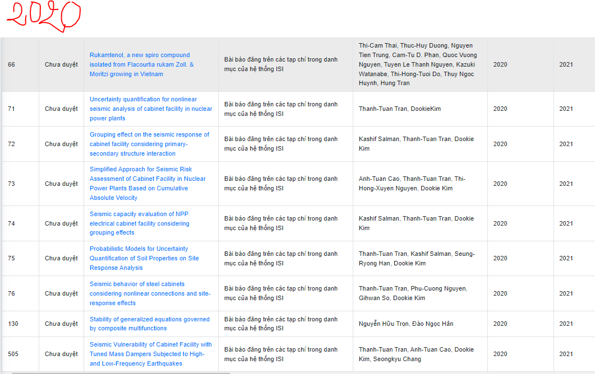Click the horizontal scrollbar at the table bottom
Viewport: 595px width, 374px height.
pos(121,372)
